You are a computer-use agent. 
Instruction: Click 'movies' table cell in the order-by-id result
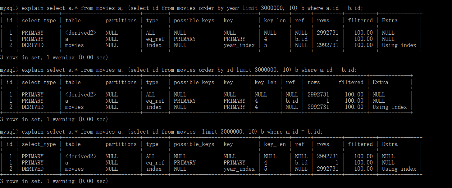point(75,107)
